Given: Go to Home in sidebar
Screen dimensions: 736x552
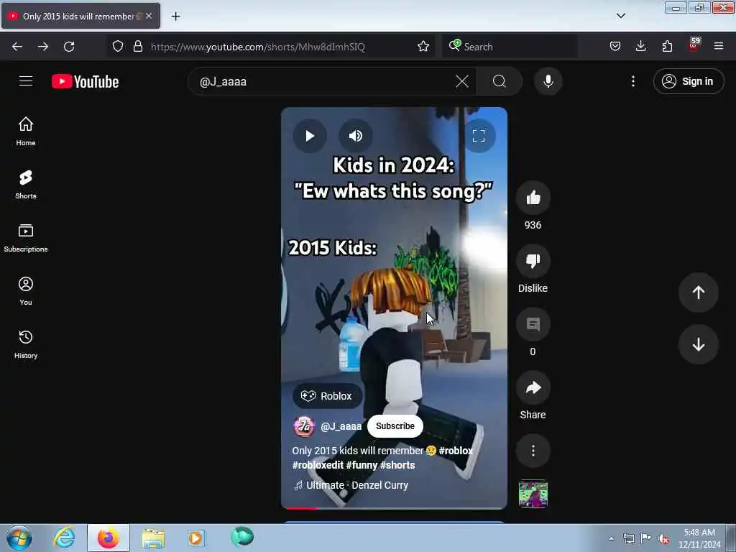Looking at the screenshot, I should click(x=26, y=132).
